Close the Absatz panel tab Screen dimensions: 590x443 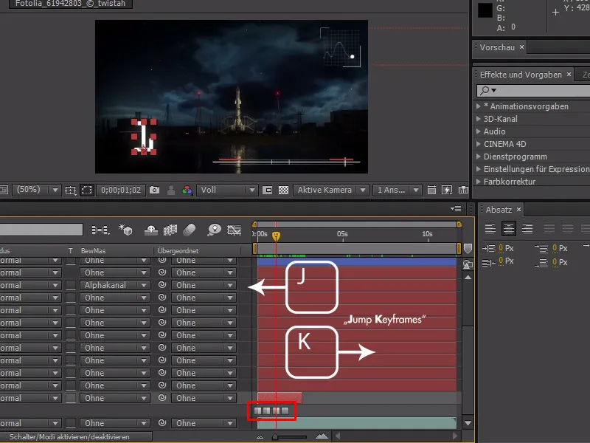519,209
